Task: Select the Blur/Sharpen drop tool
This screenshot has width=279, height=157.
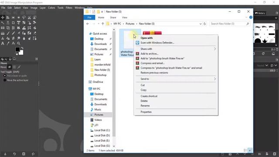Action: coord(24,38)
